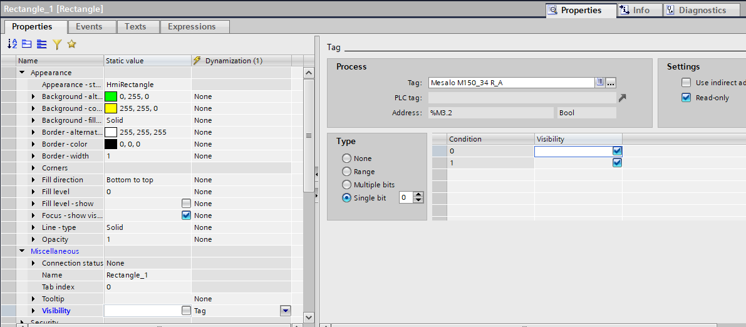Sort properties alphabetically using the A-Z icon
Image resolution: width=746 pixels, height=327 pixels.
coord(13,44)
